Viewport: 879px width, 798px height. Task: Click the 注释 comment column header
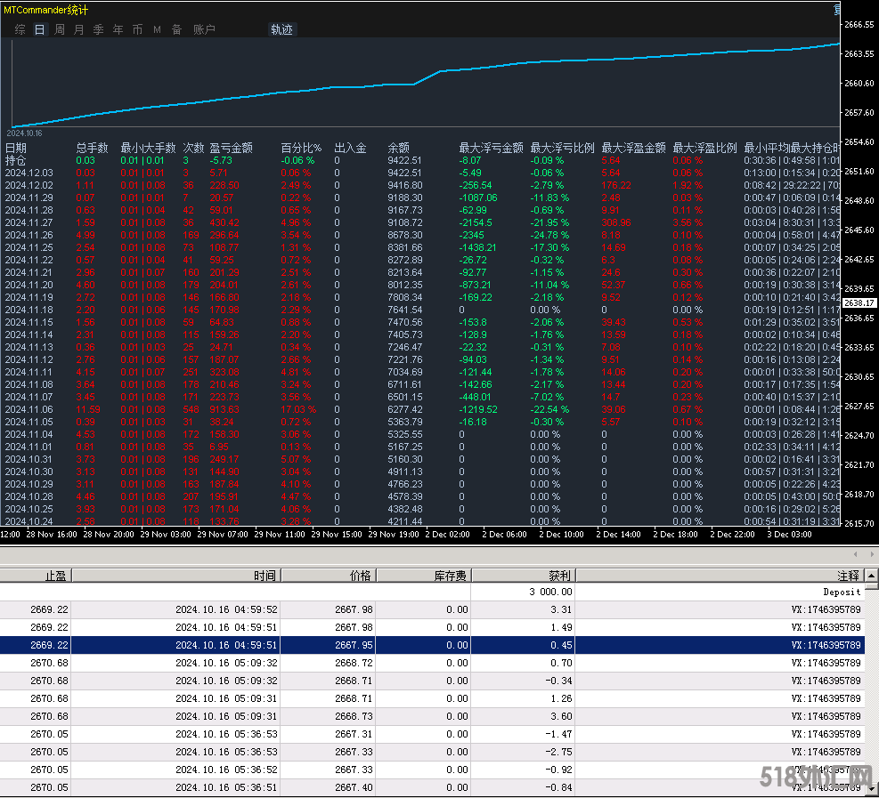pyautogui.click(x=848, y=576)
